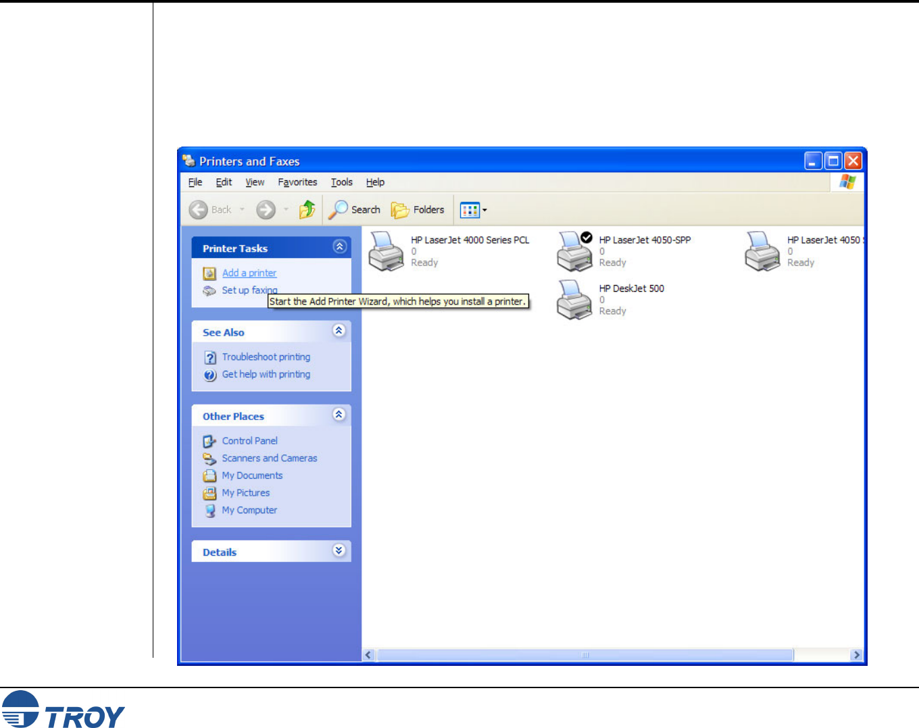Expand the Details panel
The height and width of the screenshot is (728, 919).
click(339, 550)
